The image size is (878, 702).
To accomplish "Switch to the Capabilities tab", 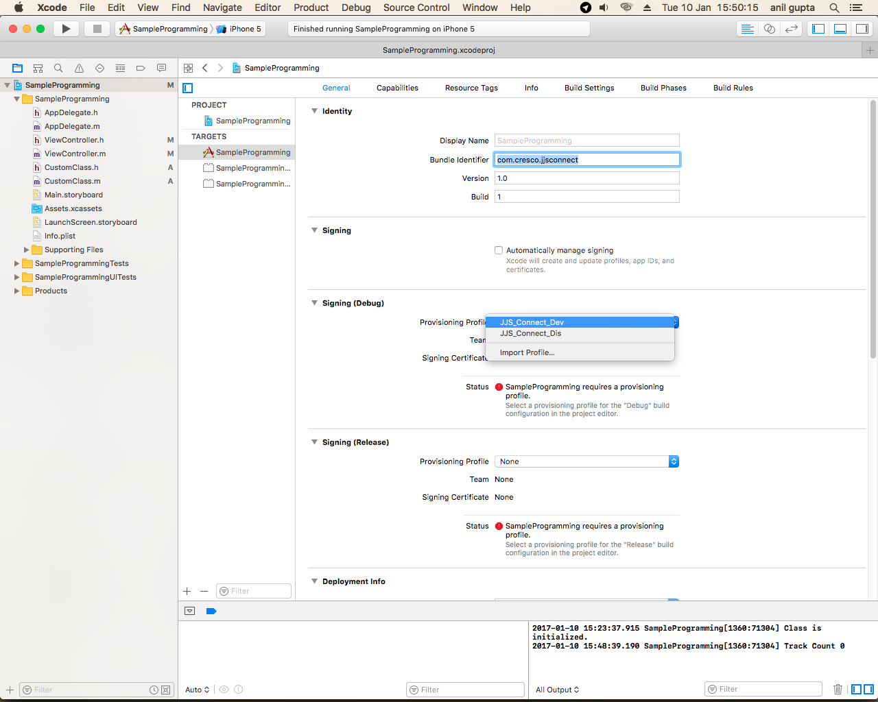I will 397,88.
